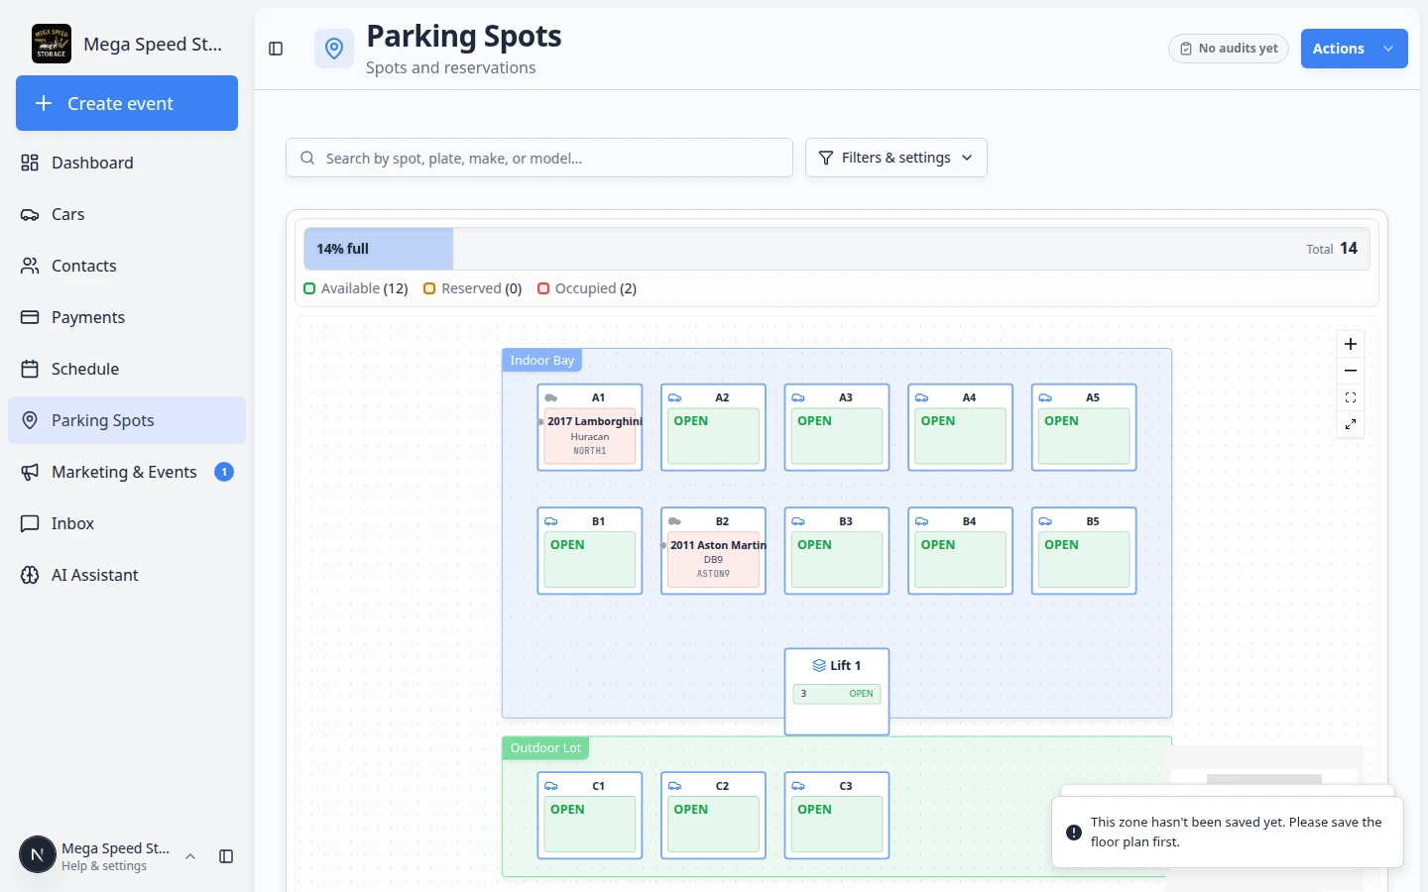This screenshot has height=892, width=1428.
Task: Click the alert icon in the toast
Action: [1074, 833]
